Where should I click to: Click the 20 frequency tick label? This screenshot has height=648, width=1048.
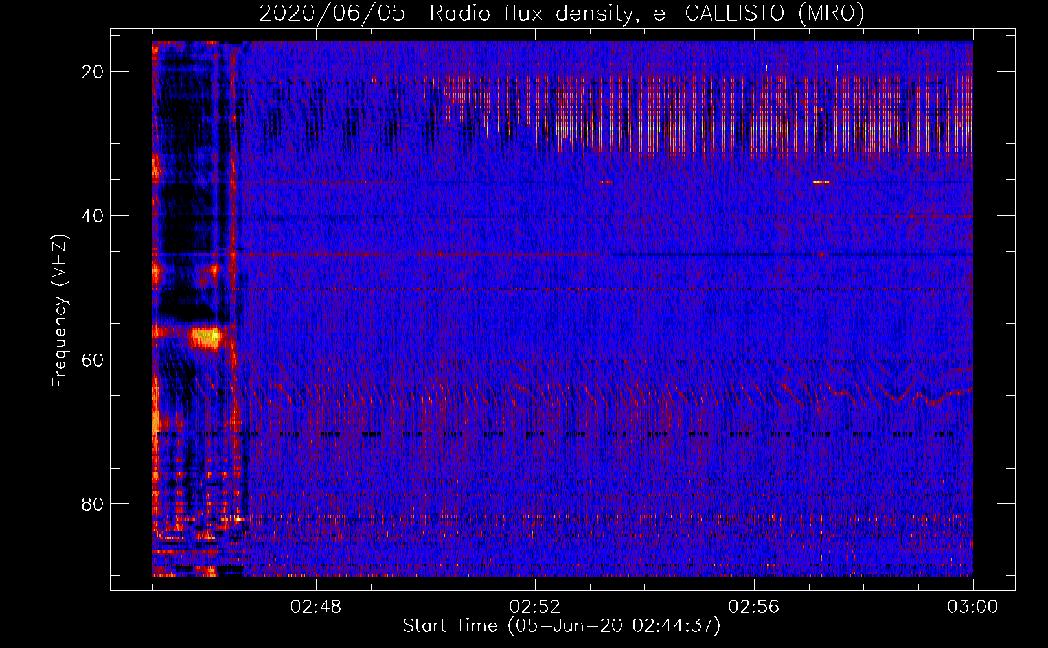(x=93, y=72)
